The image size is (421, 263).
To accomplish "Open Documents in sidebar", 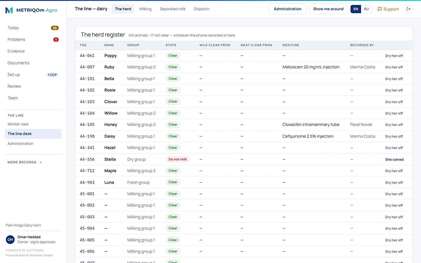I will (18, 63).
